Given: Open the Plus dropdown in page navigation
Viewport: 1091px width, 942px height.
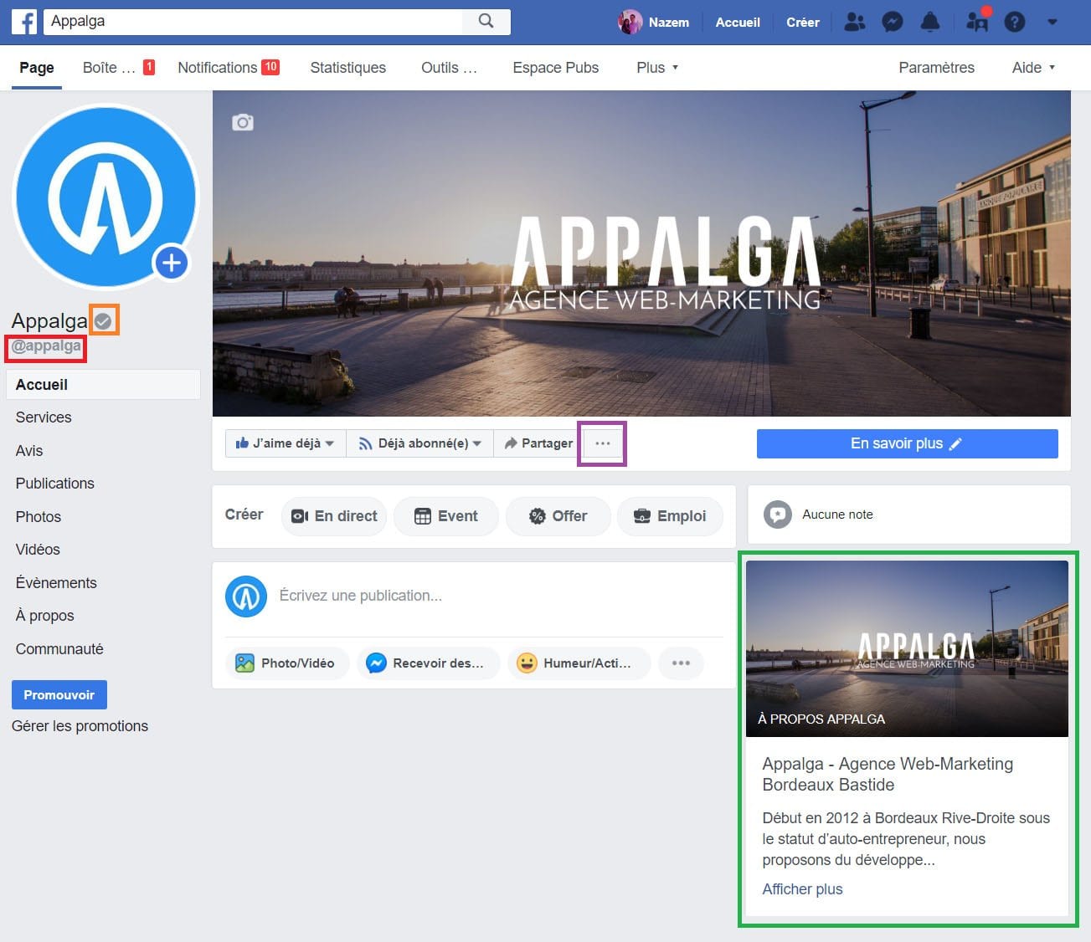Looking at the screenshot, I should [x=656, y=68].
